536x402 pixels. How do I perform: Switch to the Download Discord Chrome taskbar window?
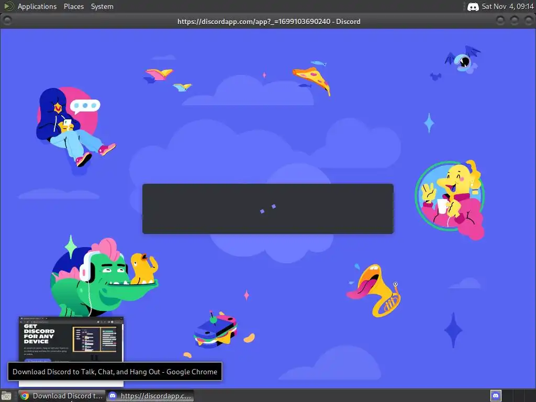point(62,396)
